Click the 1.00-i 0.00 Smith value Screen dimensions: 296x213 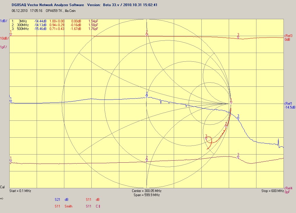(x=57, y=21)
